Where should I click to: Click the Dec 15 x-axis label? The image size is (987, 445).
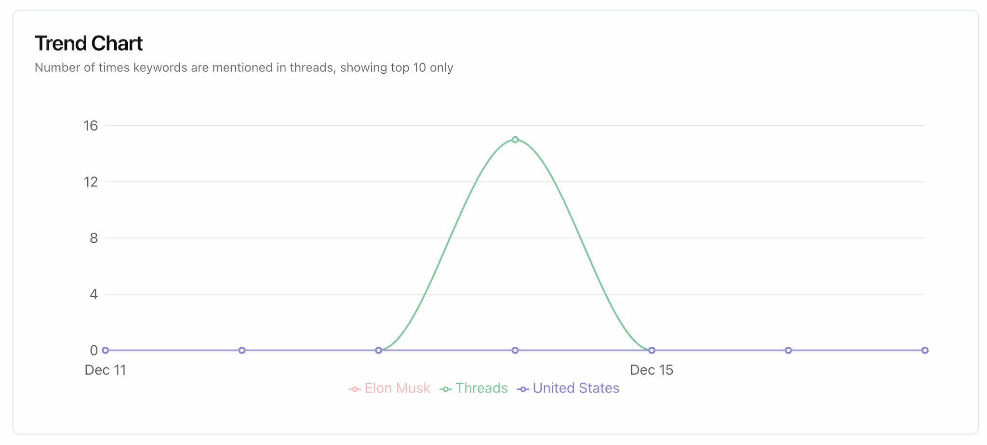tap(652, 370)
